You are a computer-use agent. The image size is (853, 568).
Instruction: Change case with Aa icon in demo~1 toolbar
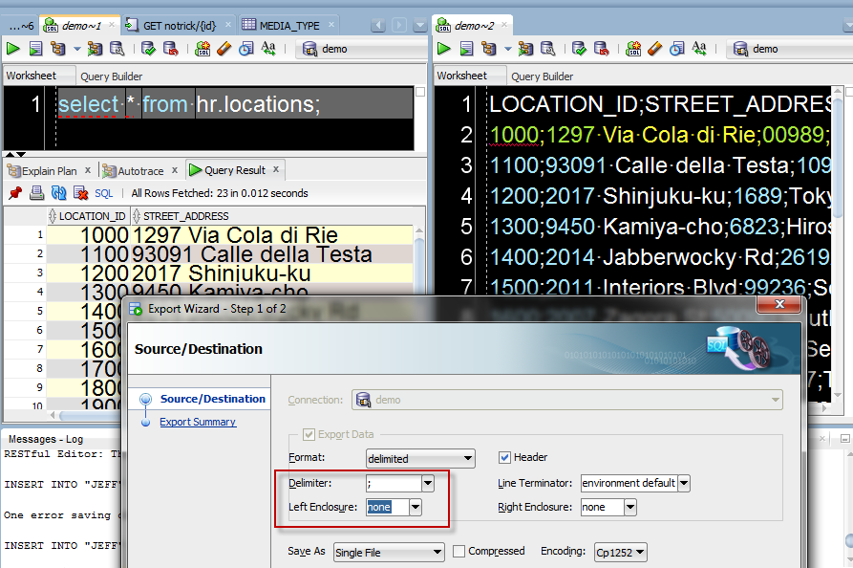268,49
